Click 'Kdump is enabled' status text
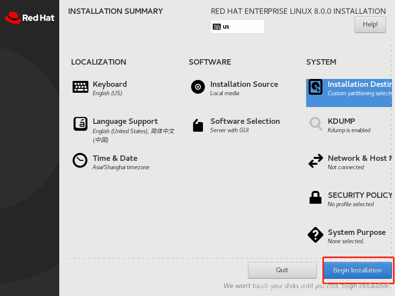Screen dimensions: 395x296 349,130
